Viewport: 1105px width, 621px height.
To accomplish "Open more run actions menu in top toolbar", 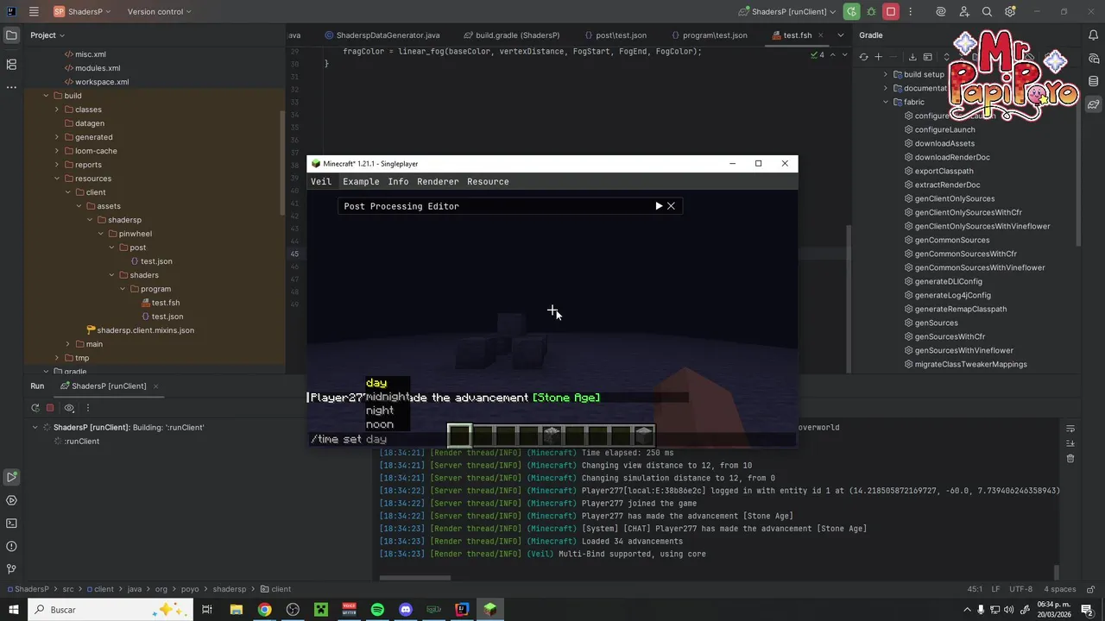I will (x=910, y=11).
